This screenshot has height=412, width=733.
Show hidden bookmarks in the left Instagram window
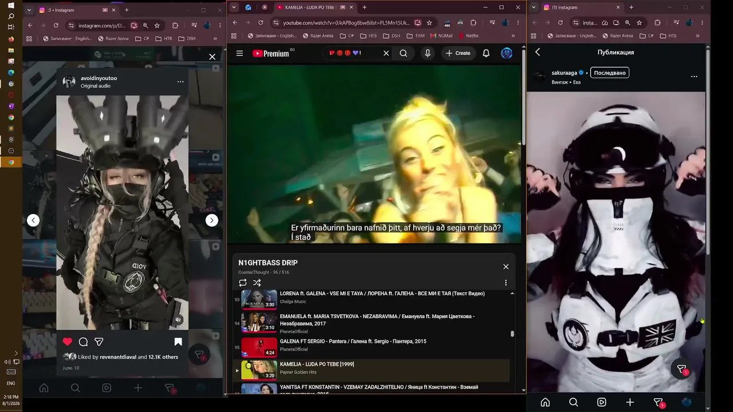pyautogui.click(x=215, y=38)
